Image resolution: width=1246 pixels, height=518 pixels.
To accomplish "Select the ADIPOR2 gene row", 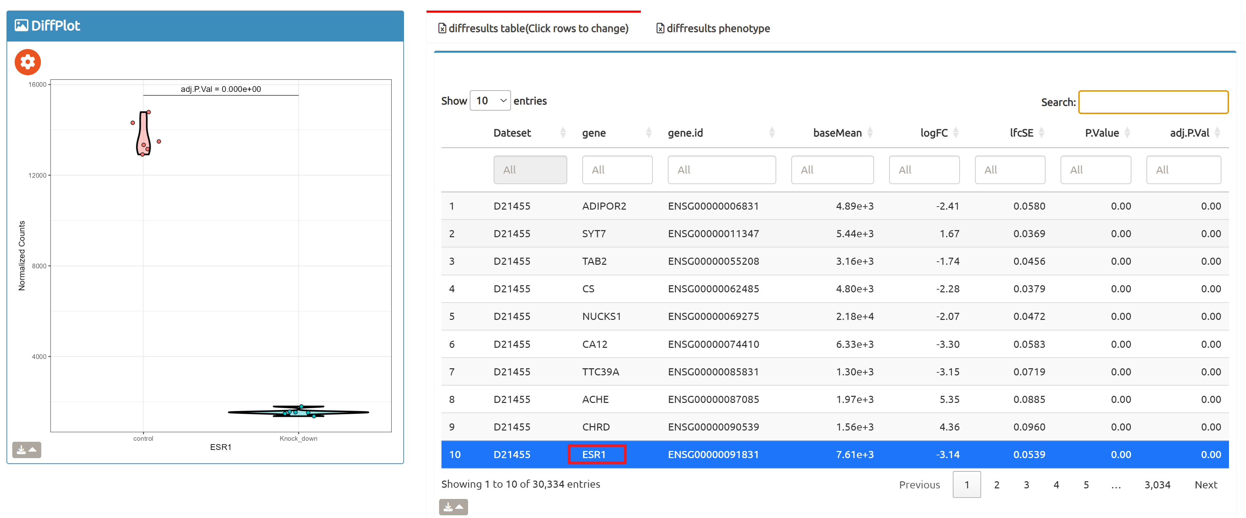I will pos(835,206).
